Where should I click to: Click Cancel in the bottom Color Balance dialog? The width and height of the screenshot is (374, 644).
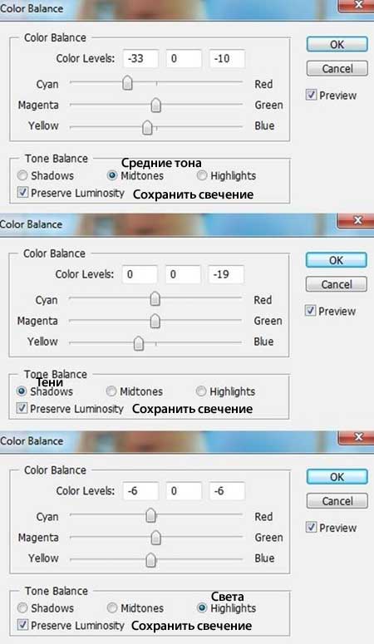[337, 501]
